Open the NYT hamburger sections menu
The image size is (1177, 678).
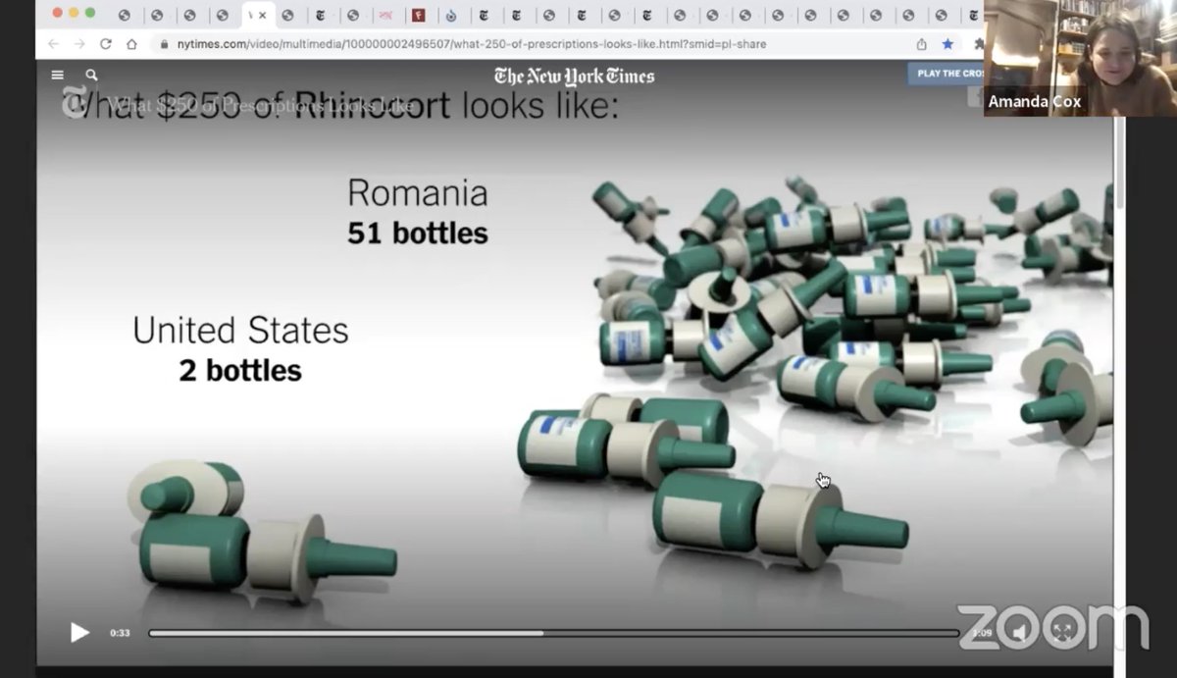tap(57, 75)
